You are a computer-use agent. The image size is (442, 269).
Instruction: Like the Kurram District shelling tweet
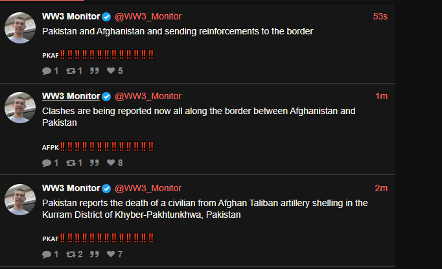[x=111, y=254]
